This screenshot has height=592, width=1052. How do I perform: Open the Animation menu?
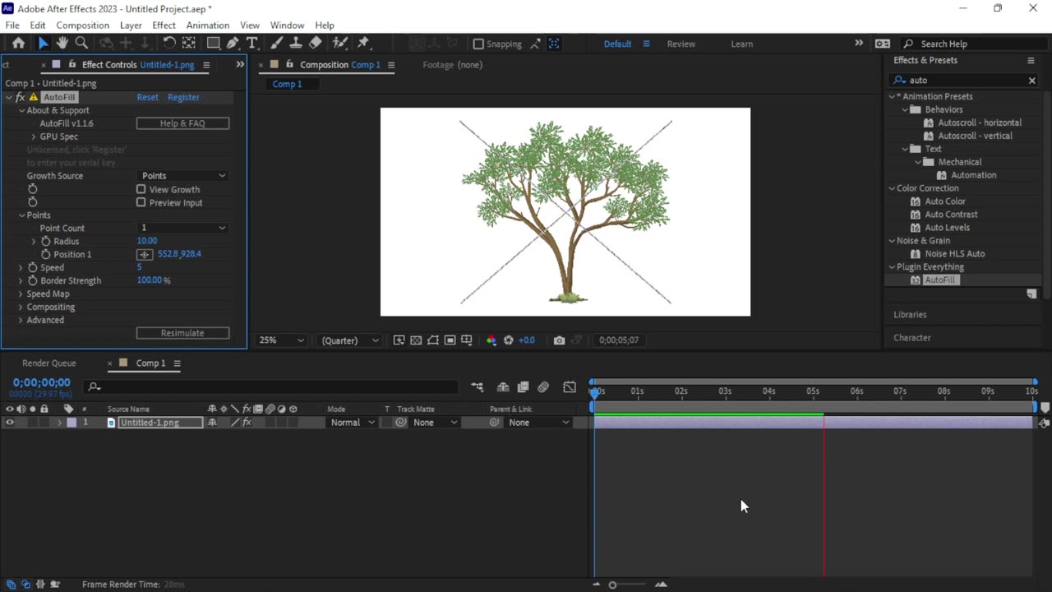208,25
